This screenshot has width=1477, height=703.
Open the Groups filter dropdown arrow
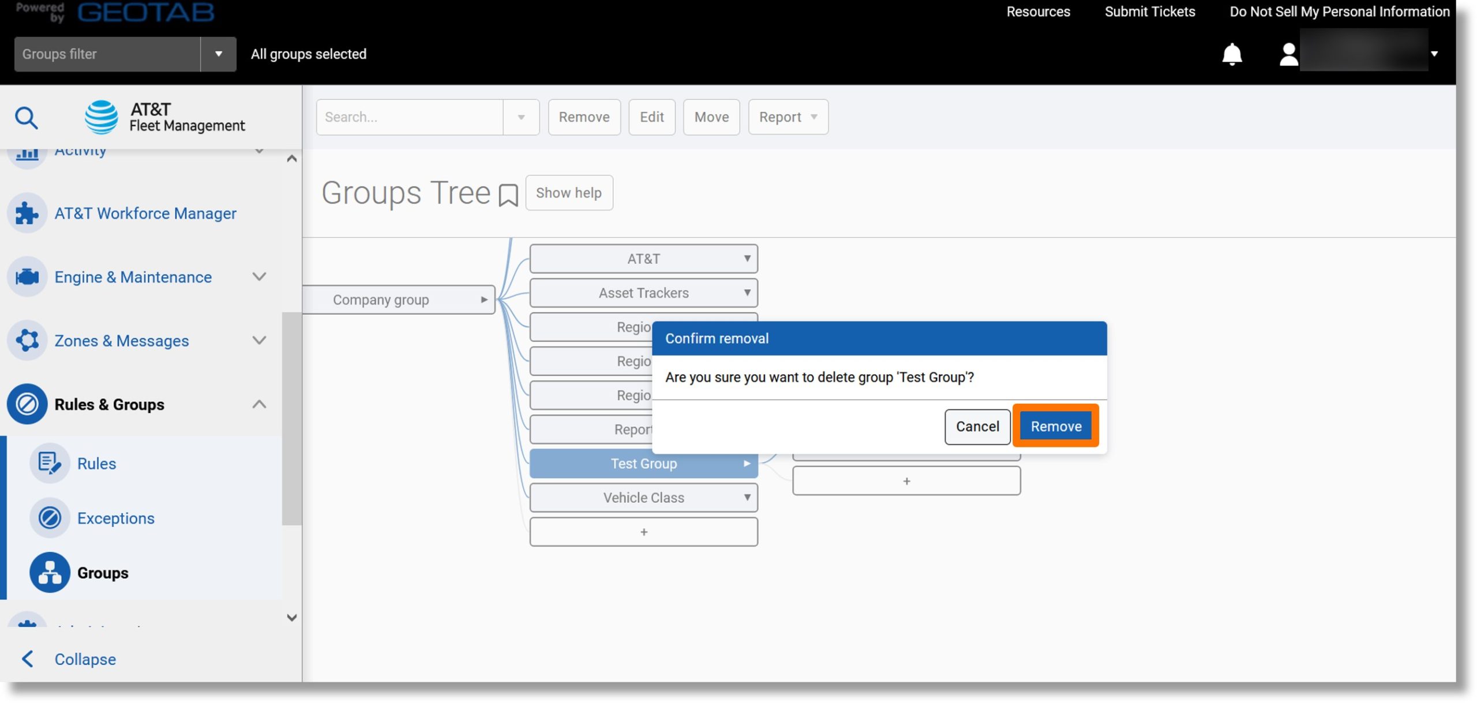(x=218, y=54)
